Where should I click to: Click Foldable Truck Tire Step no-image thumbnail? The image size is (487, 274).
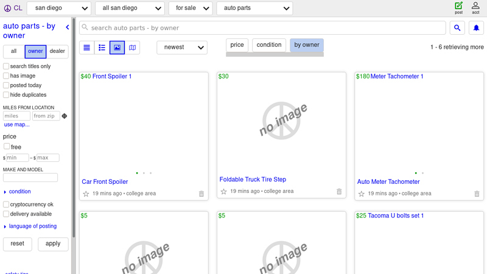(x=282, y=121)
